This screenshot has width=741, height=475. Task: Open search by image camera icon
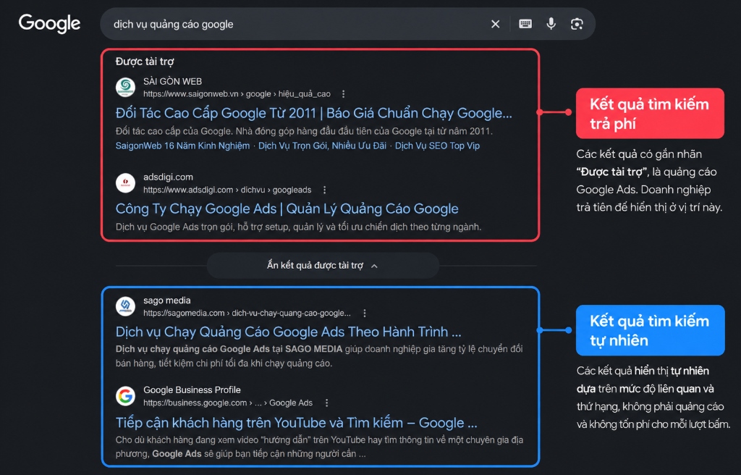(577, 24)
